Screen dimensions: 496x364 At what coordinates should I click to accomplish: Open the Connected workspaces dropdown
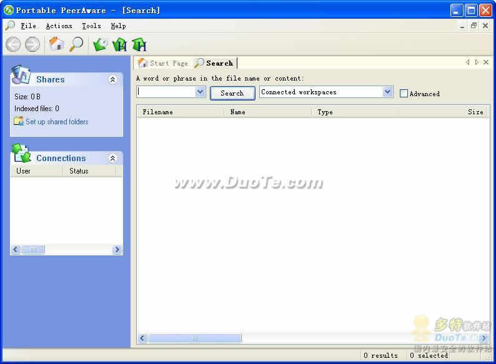(x=387, y=92)
